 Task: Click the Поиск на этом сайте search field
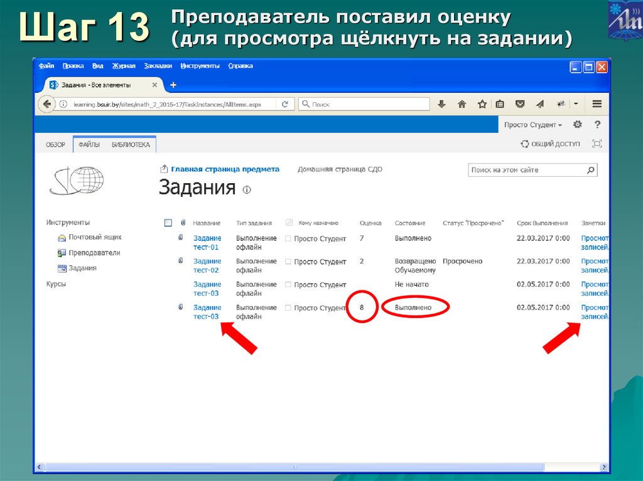point(527,169)
